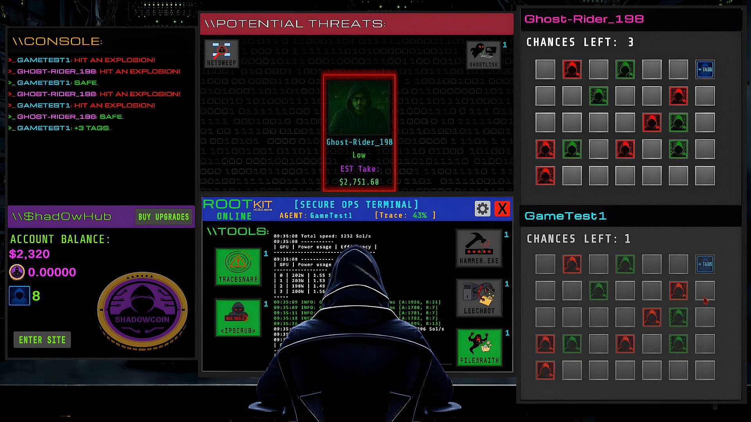The width and height of the screenshot is (751, 422).
Task: Activate the GHOSTLINK tool icon
Action: [x=483, y=55]
